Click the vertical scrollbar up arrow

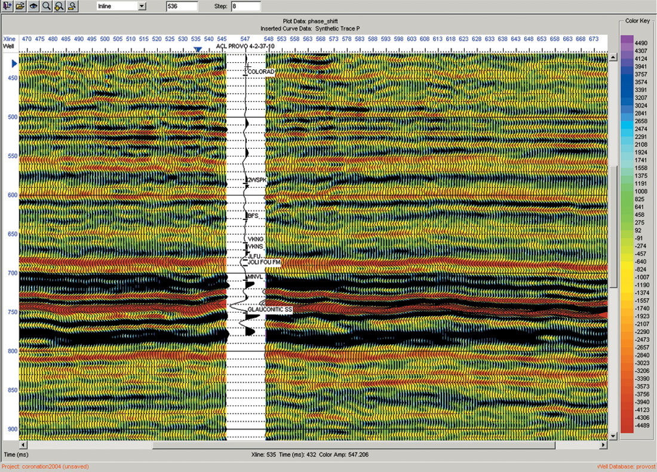coord(613,57)
